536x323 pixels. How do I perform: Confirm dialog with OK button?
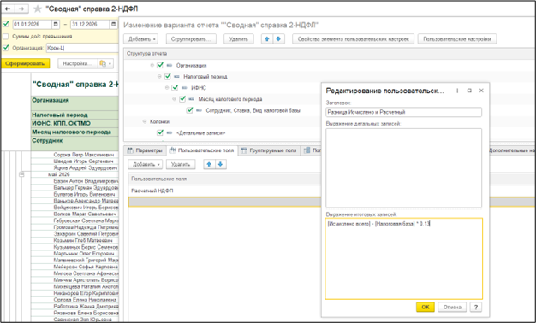[x=426, y=307]
